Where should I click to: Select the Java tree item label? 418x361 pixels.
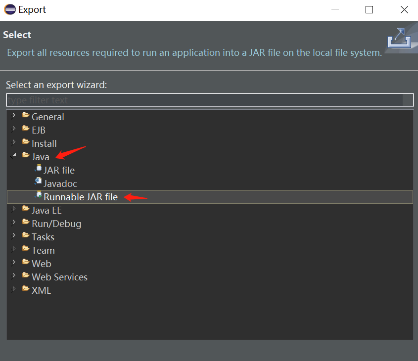[40, 157]
